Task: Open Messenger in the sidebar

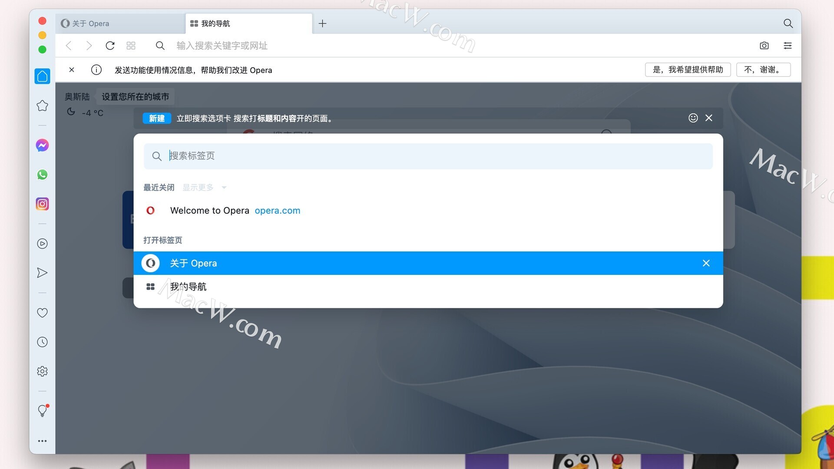Action: tap(42, 145)
